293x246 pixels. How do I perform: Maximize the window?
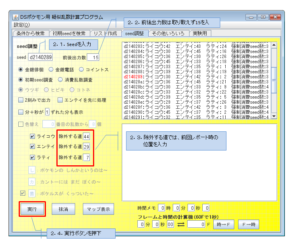pyautogui.click(x=263, y=17)
